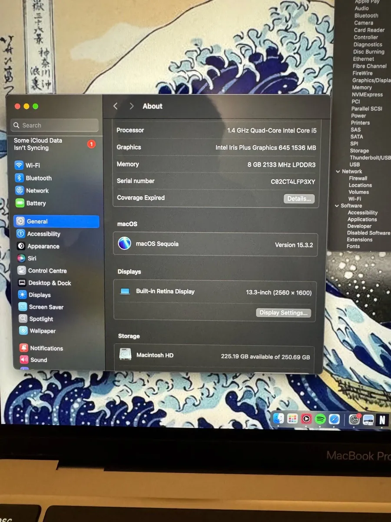Open 'Some iCloud Data Isn't Syncing' alert
Screen dimensions: 391x522
[54, 144]
